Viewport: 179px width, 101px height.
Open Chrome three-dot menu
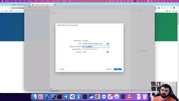[177, 8]
